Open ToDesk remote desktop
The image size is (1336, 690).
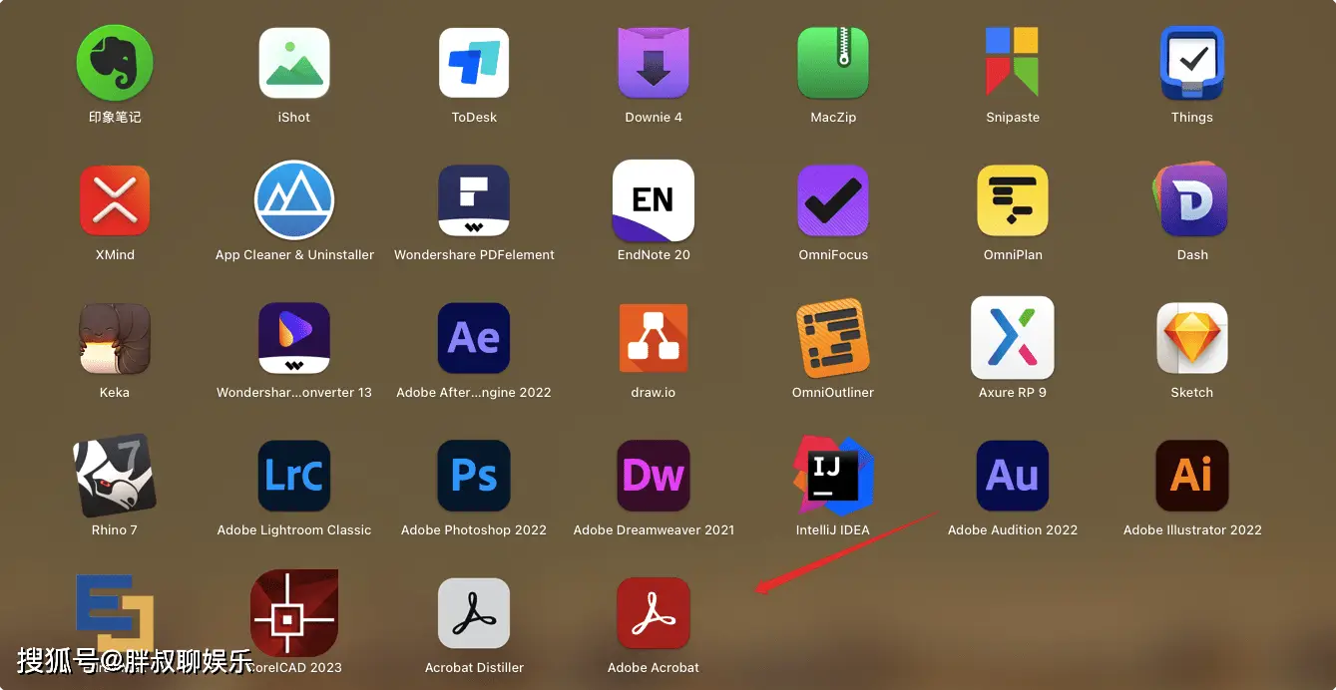click(473, 62)
